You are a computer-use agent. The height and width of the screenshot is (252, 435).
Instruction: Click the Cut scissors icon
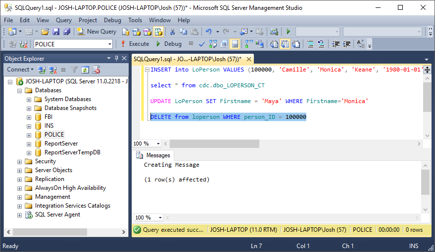point(172,32)
